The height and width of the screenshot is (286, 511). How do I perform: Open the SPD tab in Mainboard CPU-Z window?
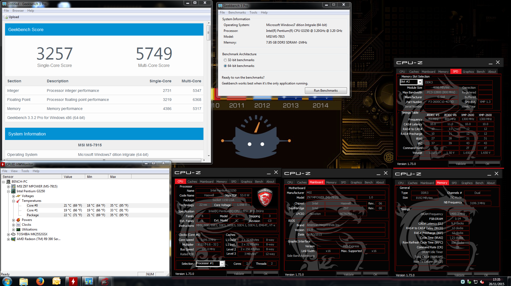point(343,182)
